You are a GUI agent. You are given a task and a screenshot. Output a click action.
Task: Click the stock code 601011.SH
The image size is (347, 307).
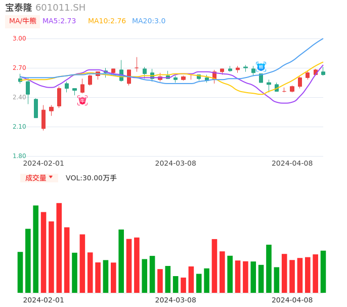pyautogui.click(x=61, y=8)
